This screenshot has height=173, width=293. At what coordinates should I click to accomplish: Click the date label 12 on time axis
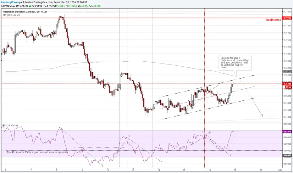click(108, 170)
